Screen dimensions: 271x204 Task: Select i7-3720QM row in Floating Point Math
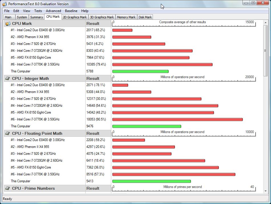[37, 161]
